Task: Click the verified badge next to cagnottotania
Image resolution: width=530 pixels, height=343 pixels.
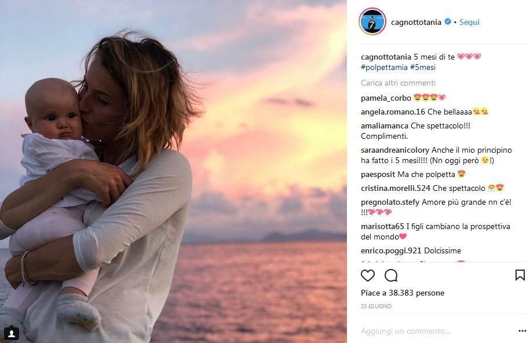Action: click(x=448, y=22)
